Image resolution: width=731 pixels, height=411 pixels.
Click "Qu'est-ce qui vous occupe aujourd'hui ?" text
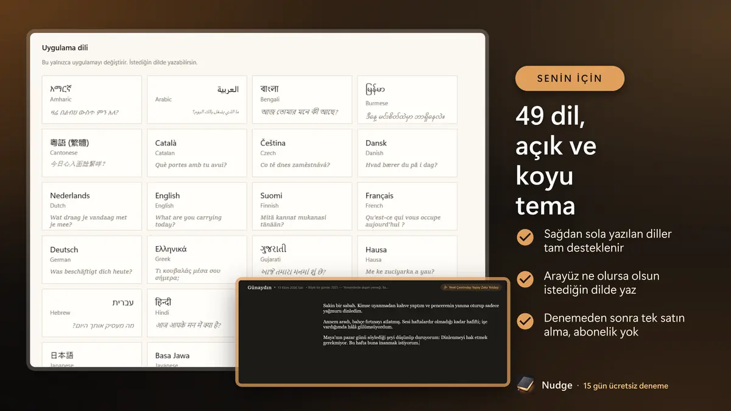pos(403,221)
